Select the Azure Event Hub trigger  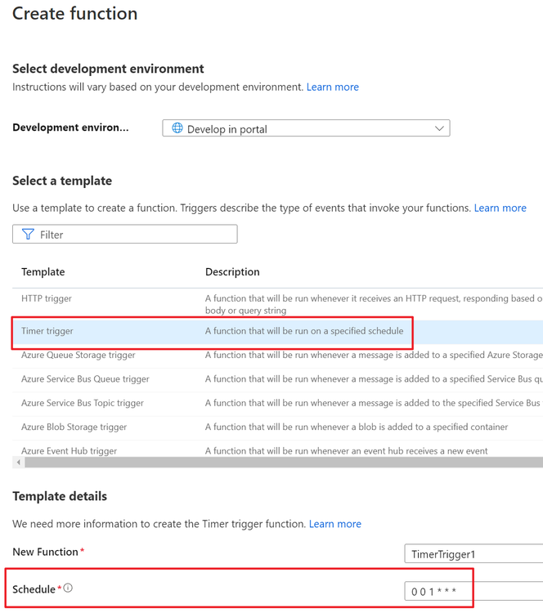69,450
